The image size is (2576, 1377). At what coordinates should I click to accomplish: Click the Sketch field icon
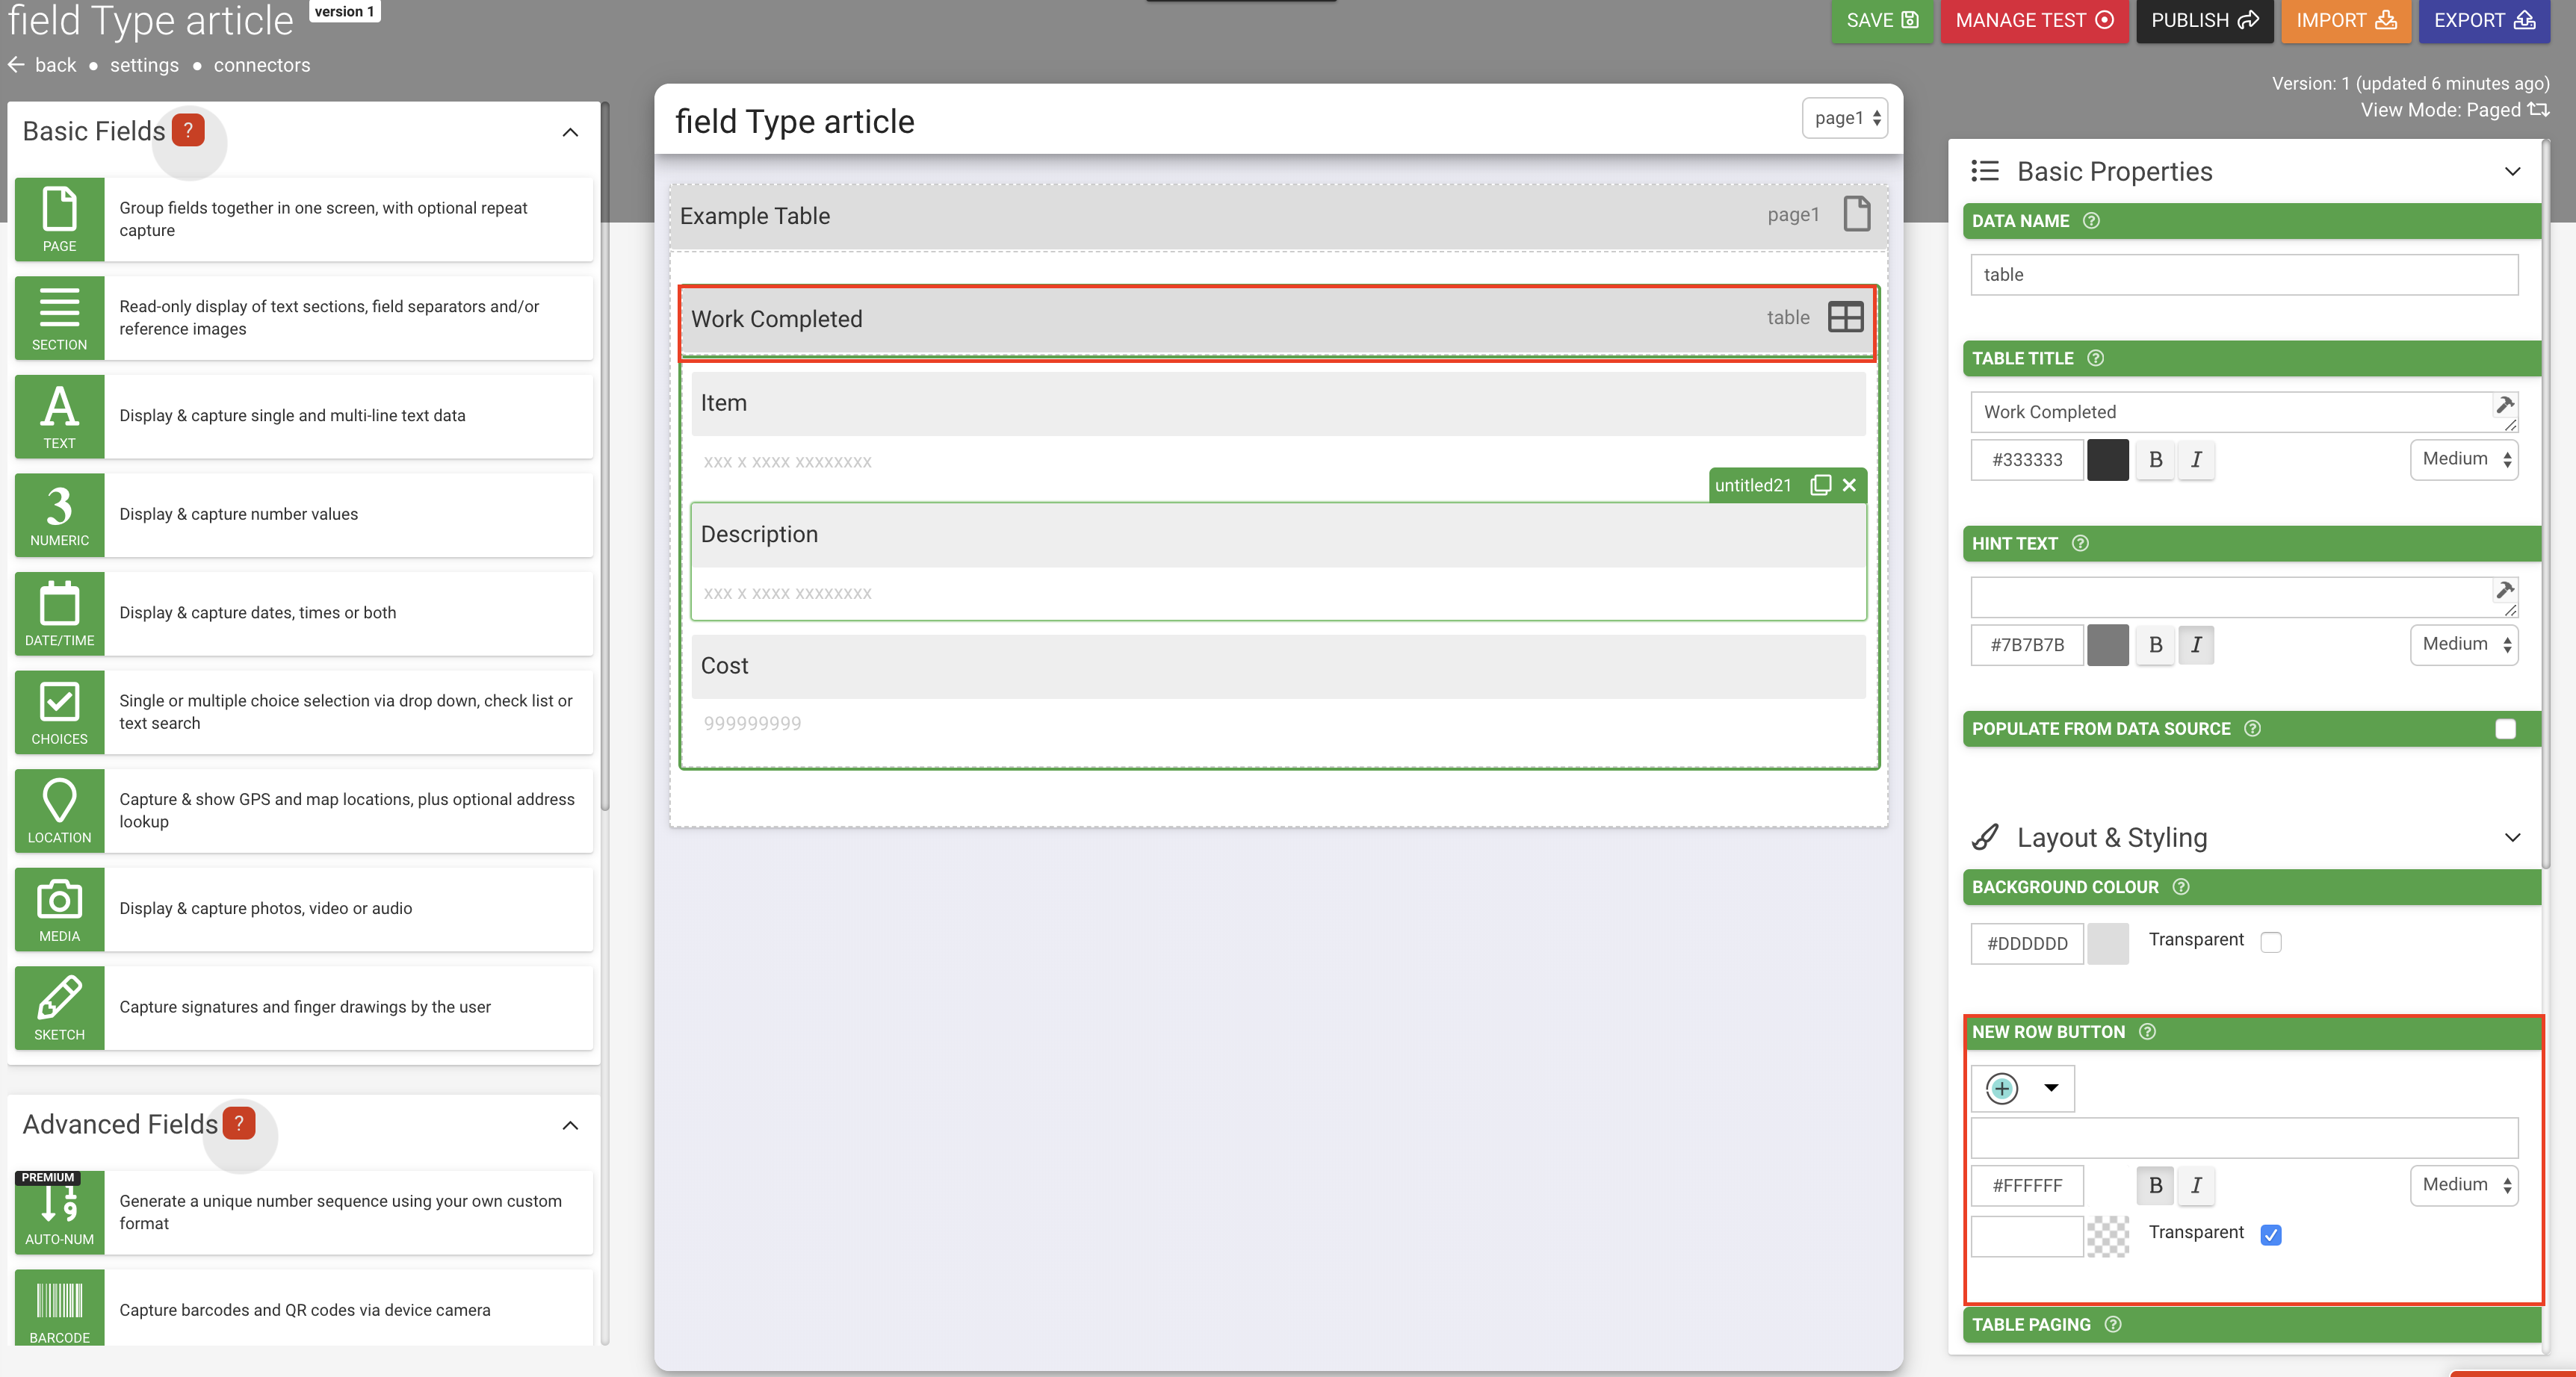pyautogui.click(x=59, y=1007)
